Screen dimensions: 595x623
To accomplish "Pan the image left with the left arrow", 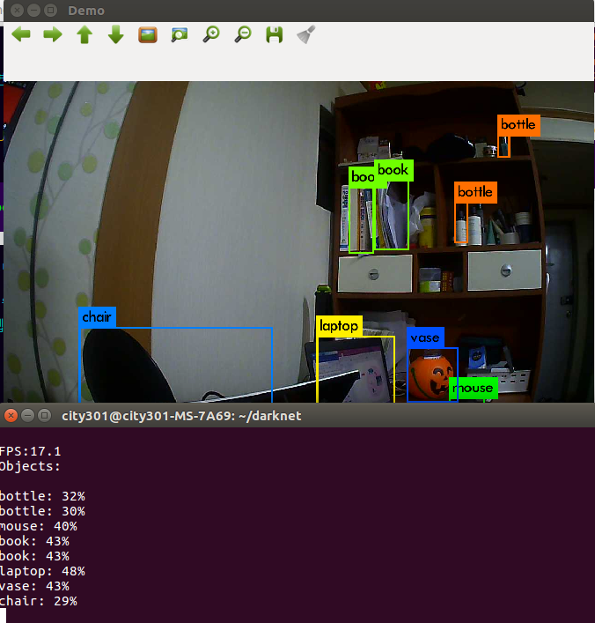I will click(21, 34).
